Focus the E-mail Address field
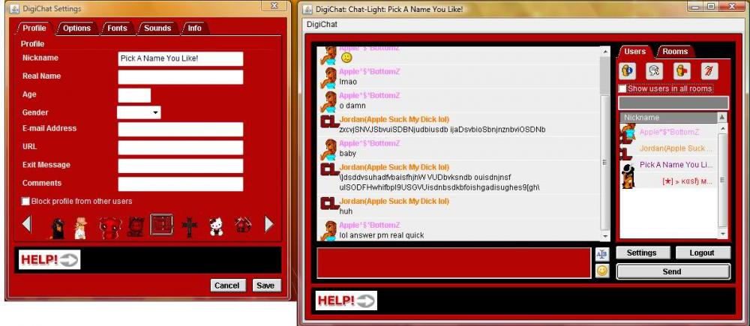Screen dimensions: 750x326 (x=180, y=130)
